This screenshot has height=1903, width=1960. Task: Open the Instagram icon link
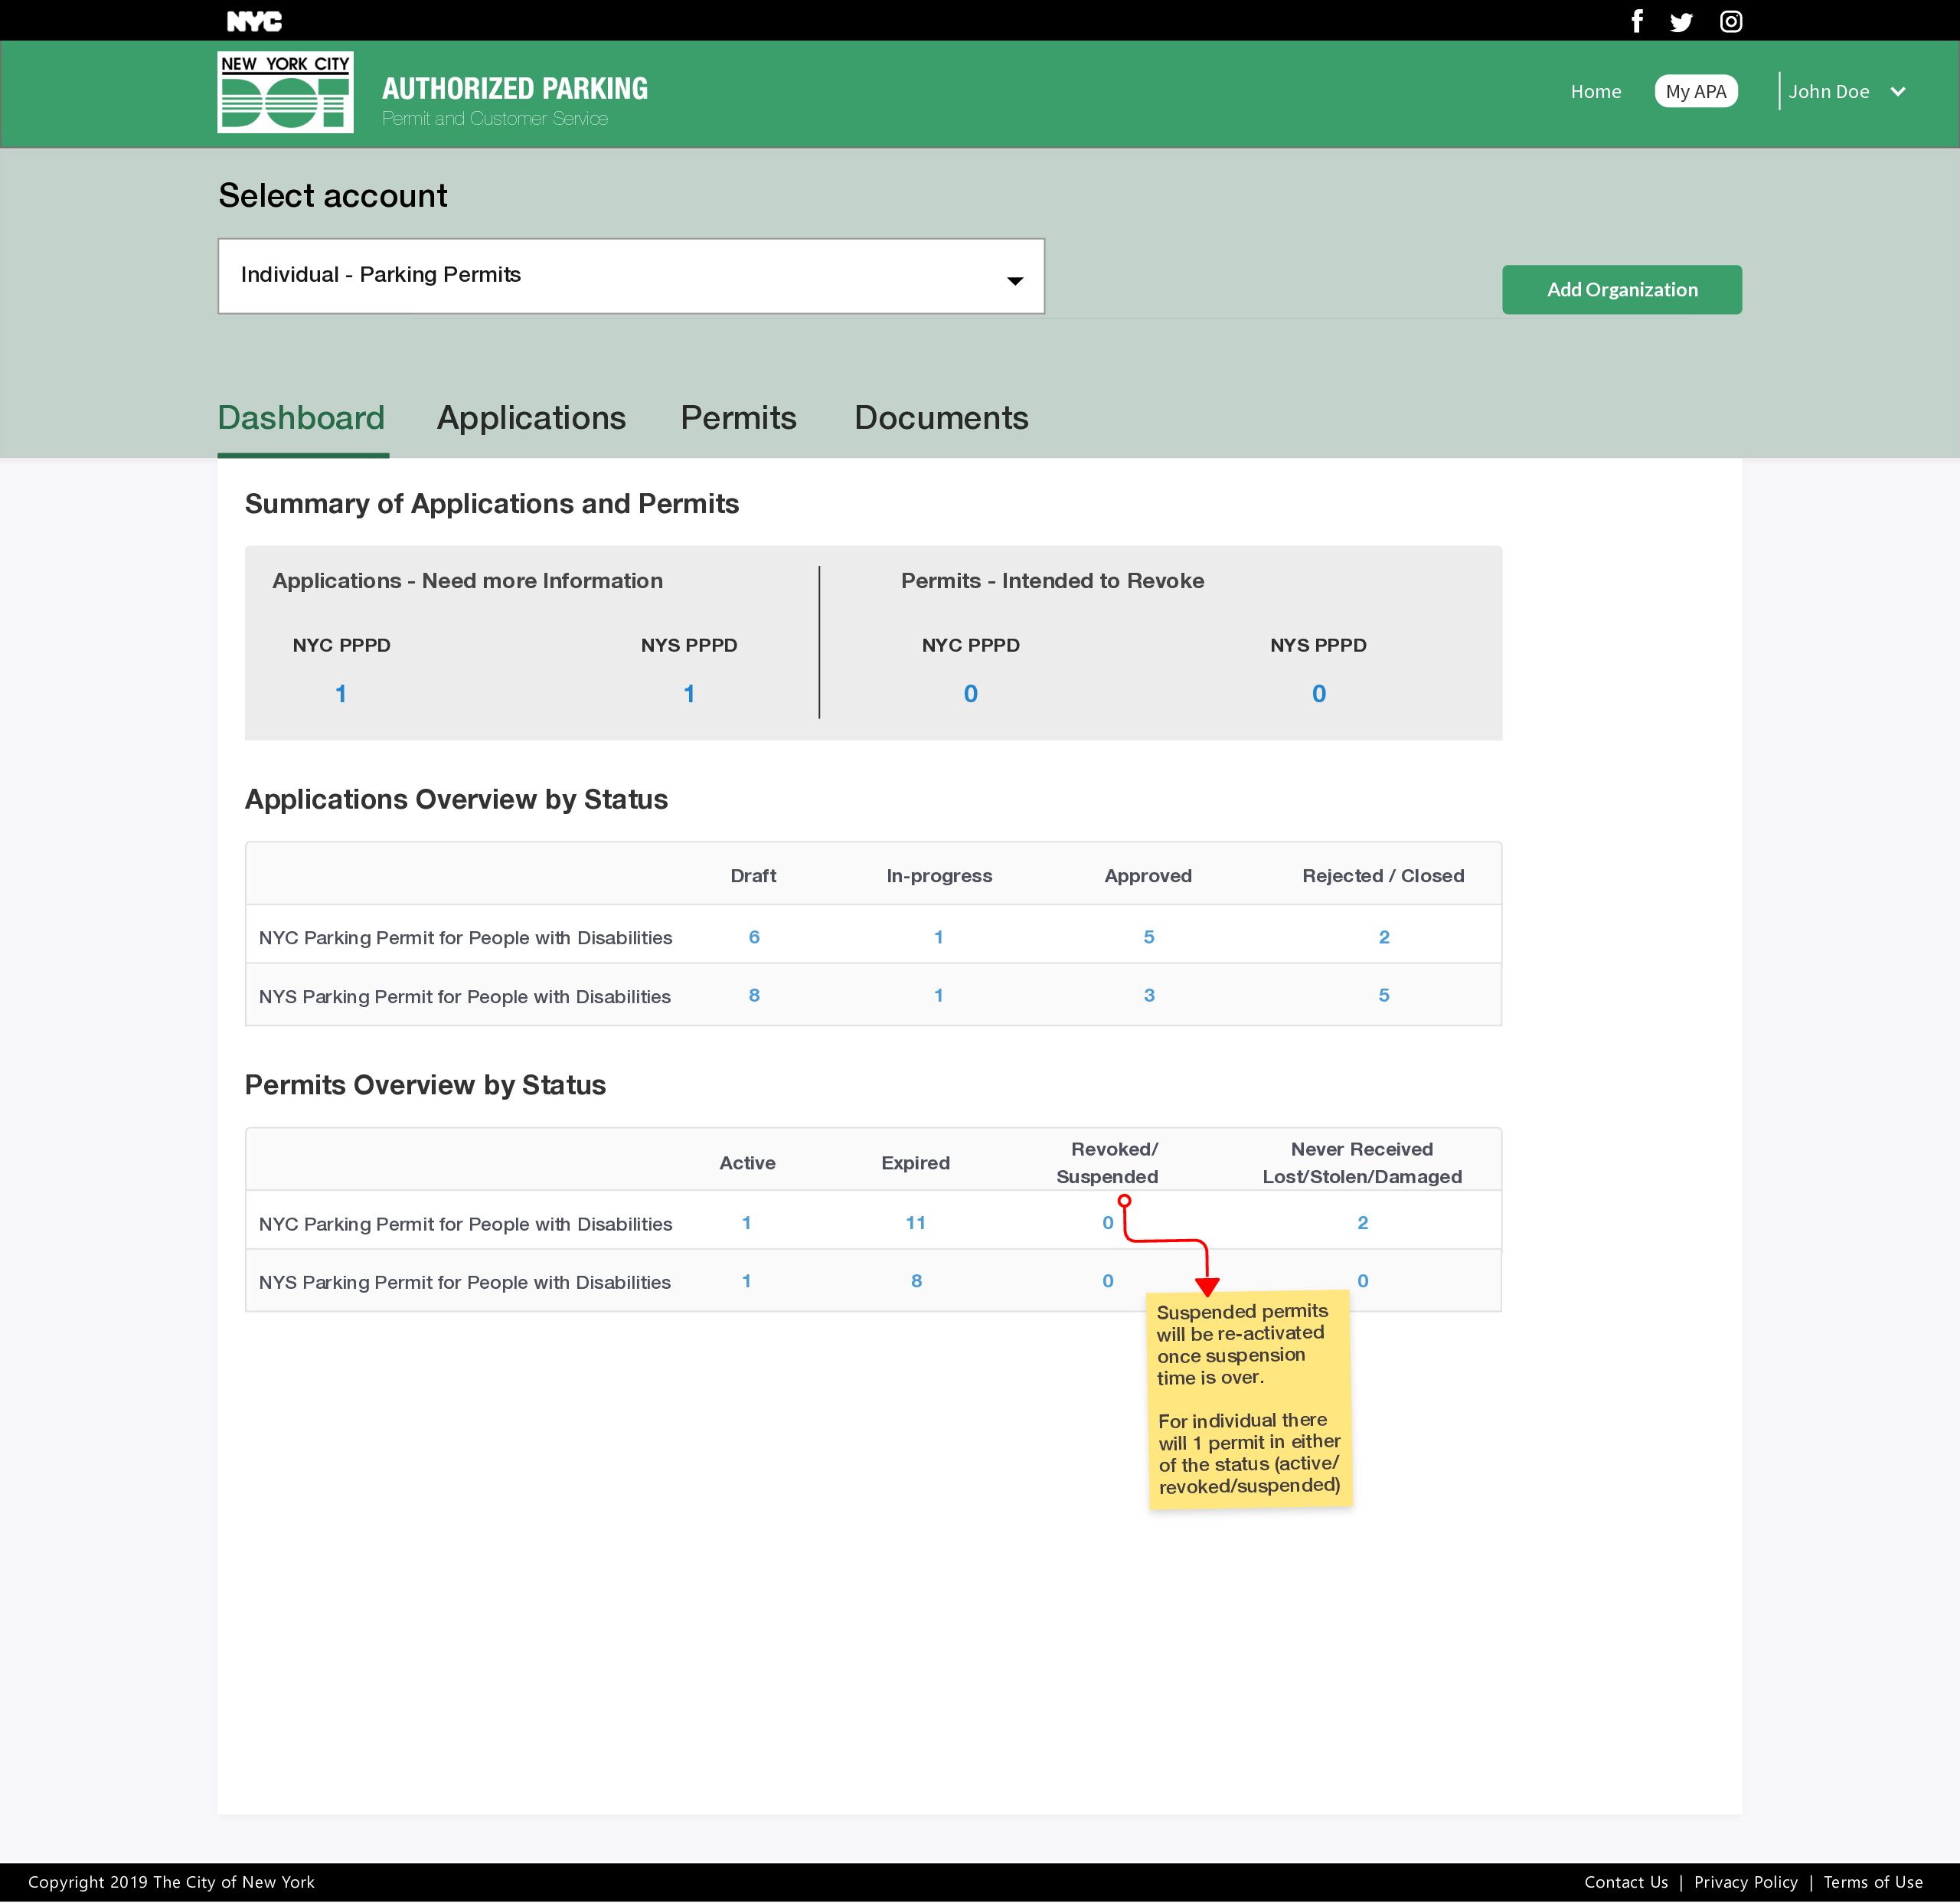1731,22
